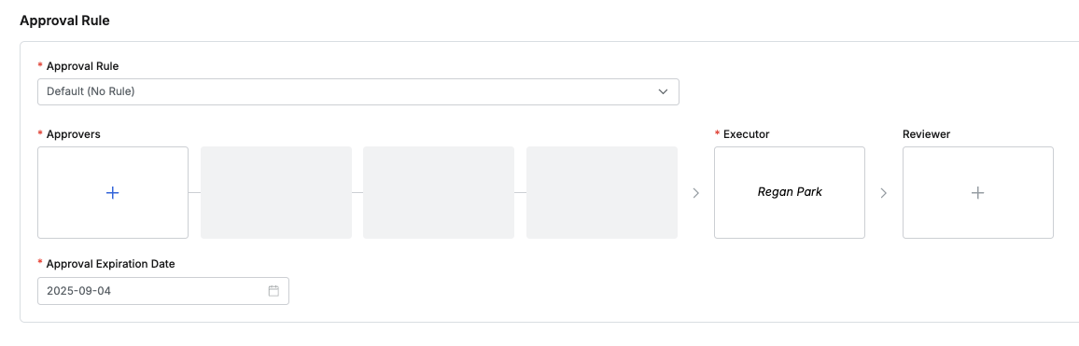Click the asterisked Approval Rule field label
This screenshot has height=346, width=1079.
[x=82, y=66]
